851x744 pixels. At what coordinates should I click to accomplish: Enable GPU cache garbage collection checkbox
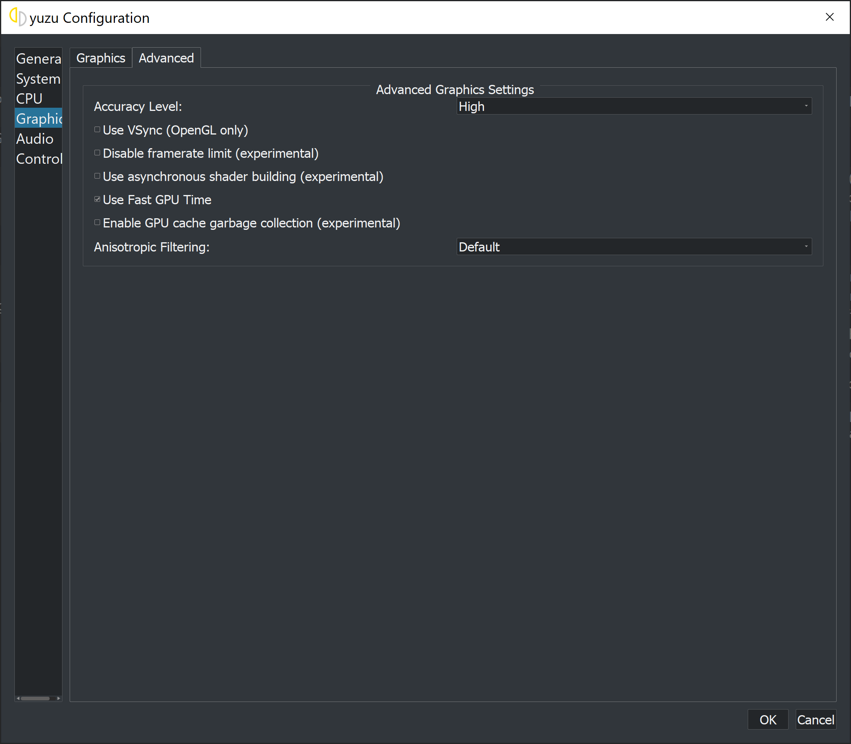[97, 223]
